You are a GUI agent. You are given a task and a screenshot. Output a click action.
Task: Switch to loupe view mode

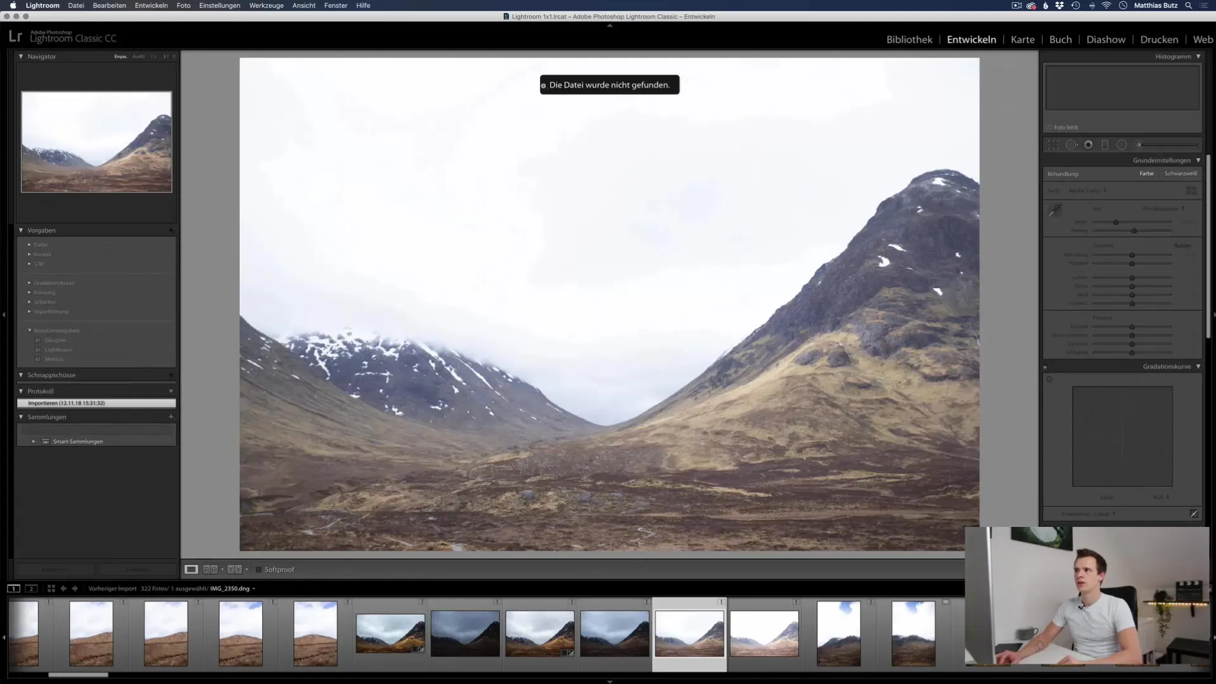(191, 569)
